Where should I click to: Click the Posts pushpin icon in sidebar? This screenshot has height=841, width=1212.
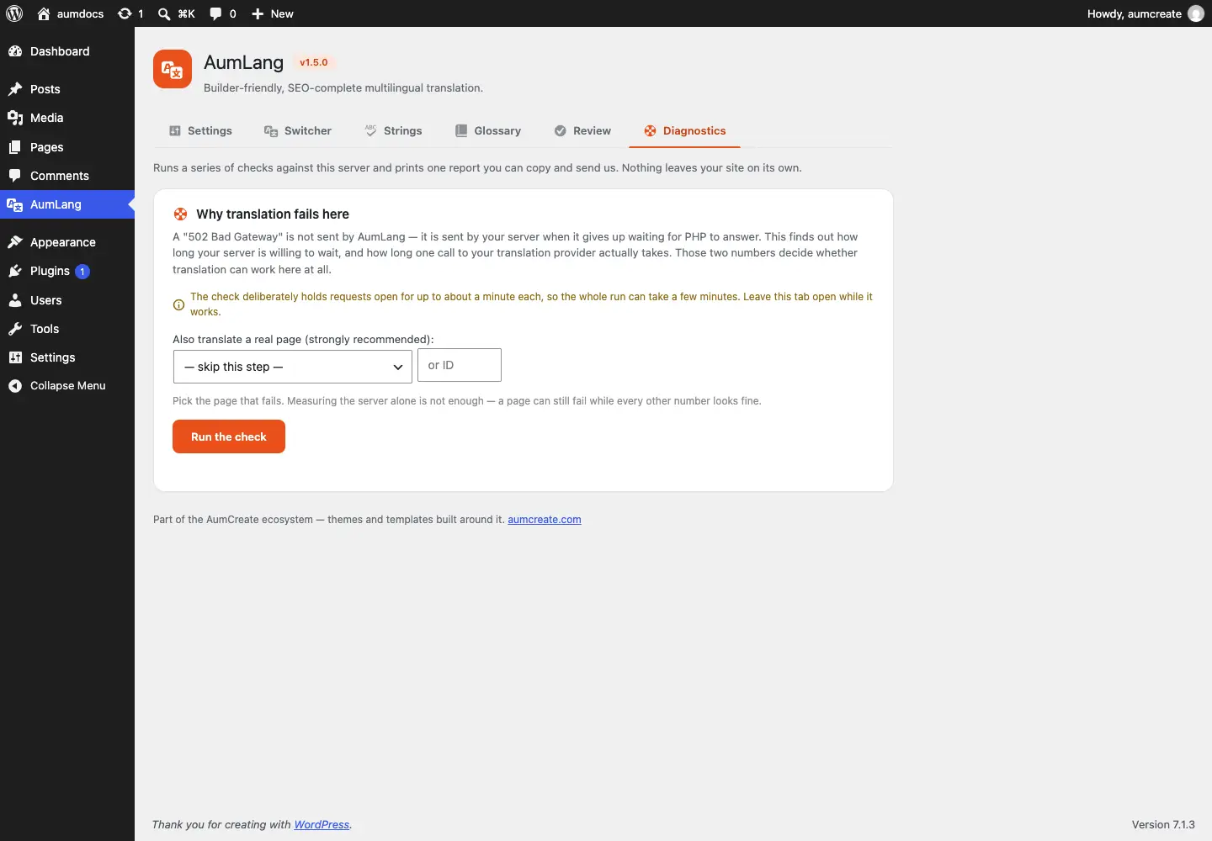coord(15,89)
